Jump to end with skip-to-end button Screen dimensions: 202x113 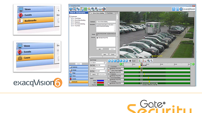coord(126,61)
